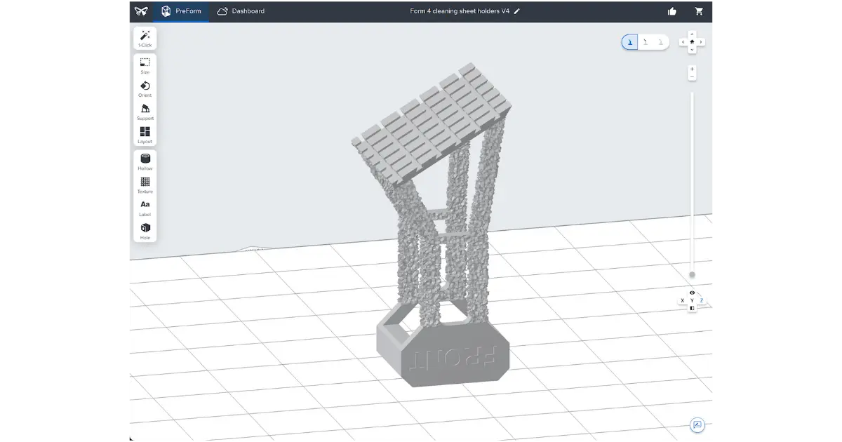The image size is (842, 442).
Task: Snap view to the X axis
Action: pyautogui.click(x=683, y=301)
